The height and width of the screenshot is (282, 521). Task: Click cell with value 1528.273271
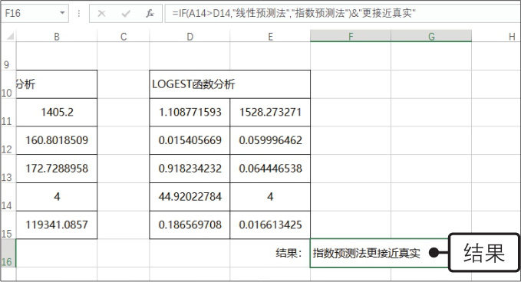[270, 113]
